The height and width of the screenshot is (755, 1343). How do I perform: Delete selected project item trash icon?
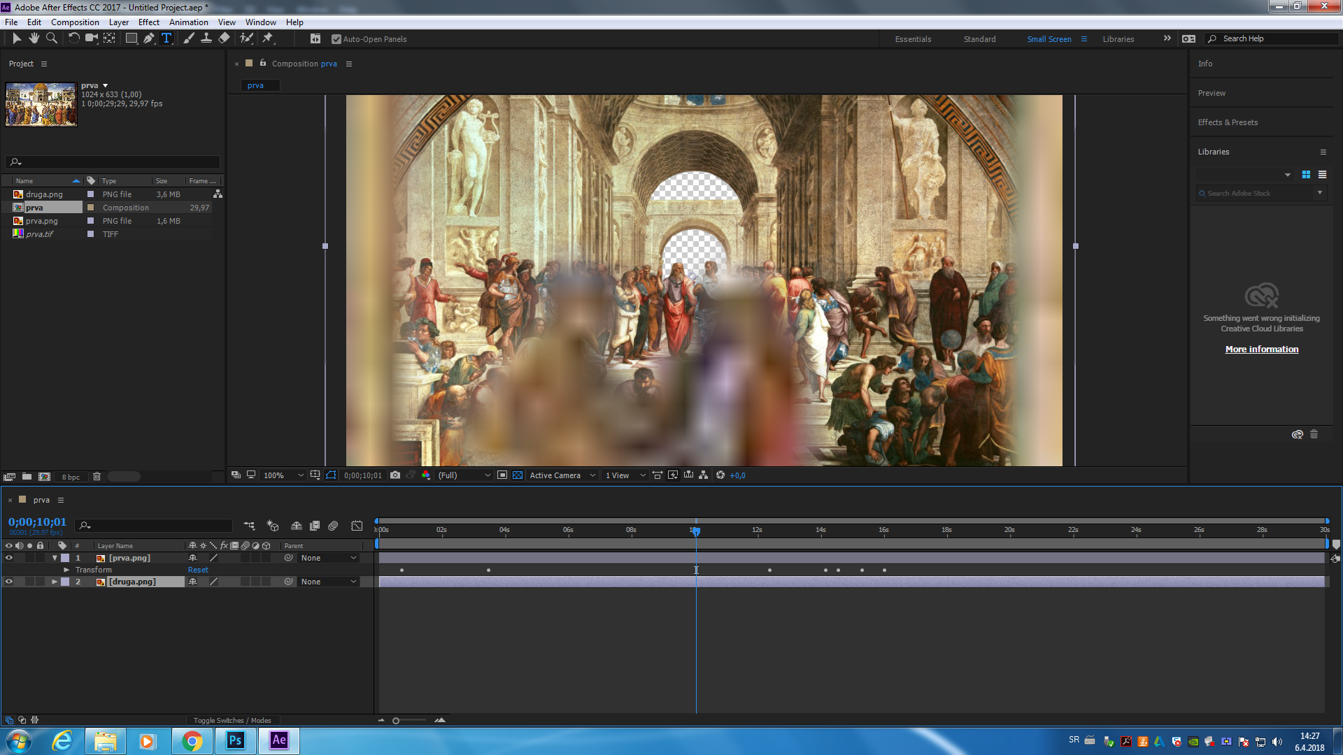pyautogui.click(x=97, y=477)
